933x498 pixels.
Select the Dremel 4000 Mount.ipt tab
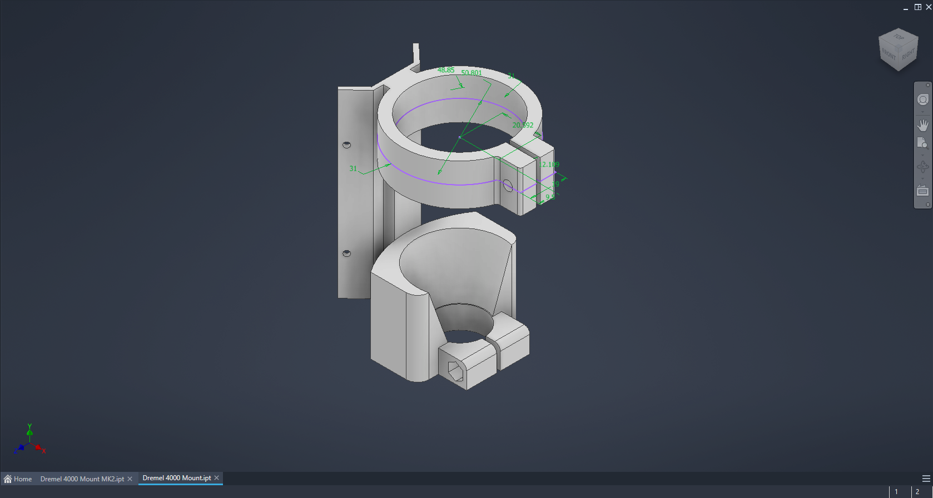(177, 478)
